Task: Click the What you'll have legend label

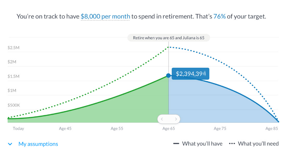Action: 202,144
